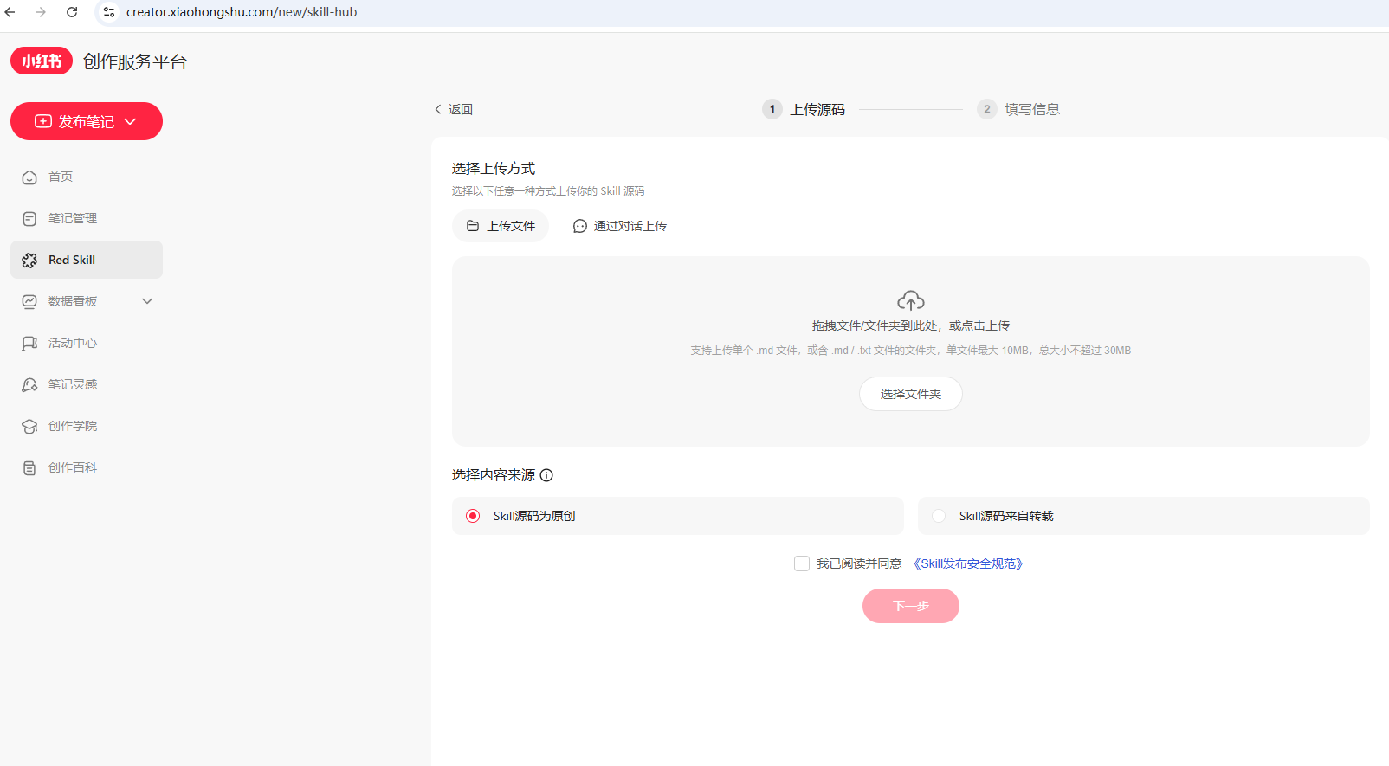1389x766 pixels.
Task: Click info icon beside 选择内容来源
Action: pyautogui.click(x=546, y=475)
